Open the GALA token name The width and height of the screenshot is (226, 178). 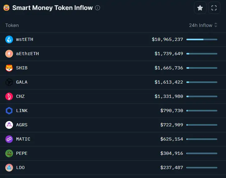[x=22, y=82]
